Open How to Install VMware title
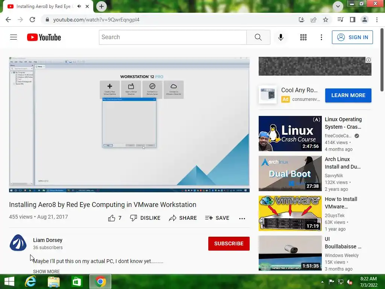Image resolution: width=385 pixels, height=289 pixels. pyautogui.click(x=341, y=203)
